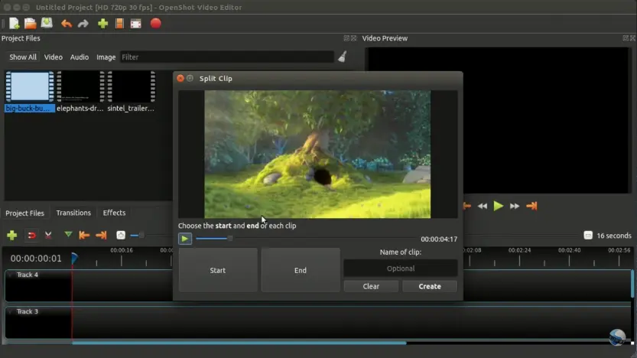
Task: Switch to the Transitions tab
Action: click(73, 213)
